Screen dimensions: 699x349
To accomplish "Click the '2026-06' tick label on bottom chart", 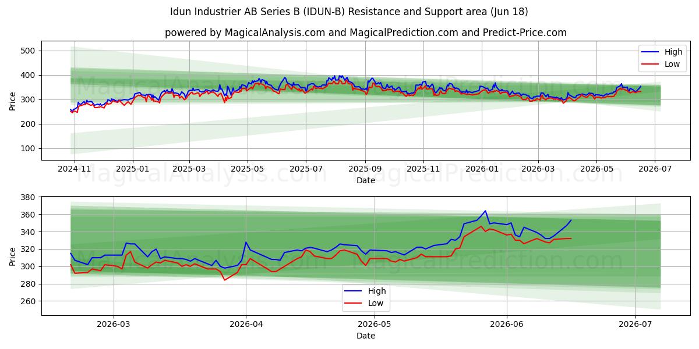I will [507, 324].
